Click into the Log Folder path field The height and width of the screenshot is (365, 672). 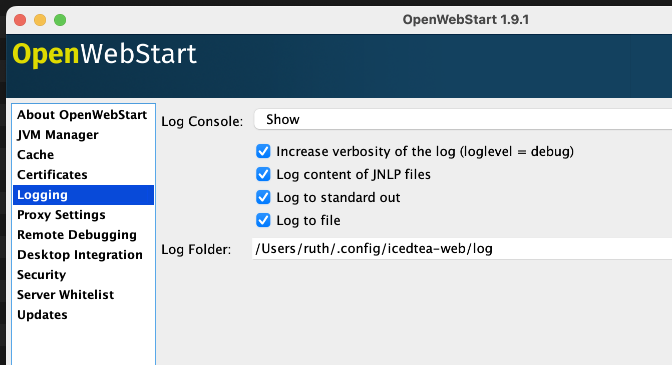point(463,248)
